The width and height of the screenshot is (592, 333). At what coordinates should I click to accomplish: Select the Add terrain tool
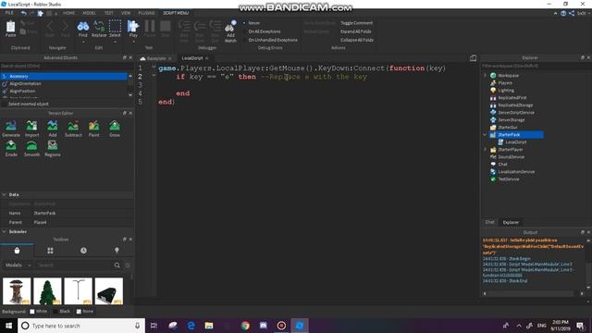[x=53, y=129]
